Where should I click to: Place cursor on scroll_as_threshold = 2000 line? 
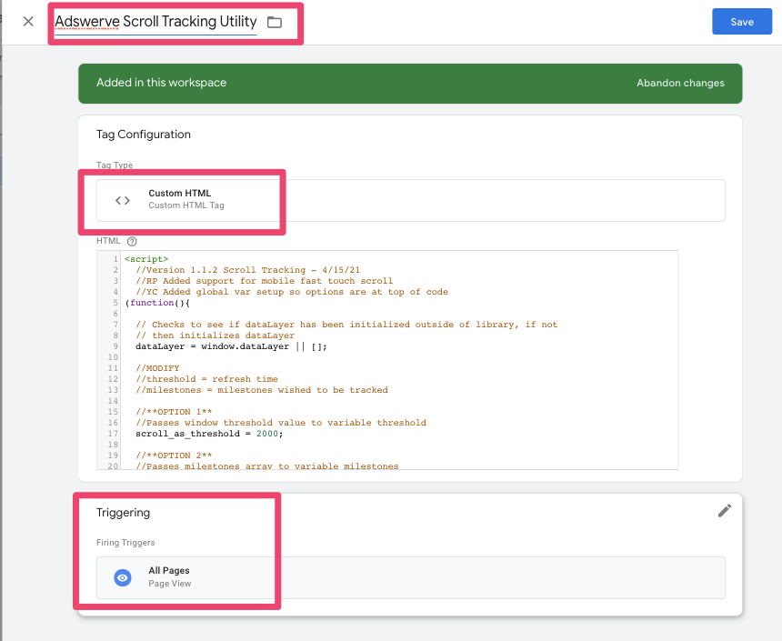click(x=209, y=434)
